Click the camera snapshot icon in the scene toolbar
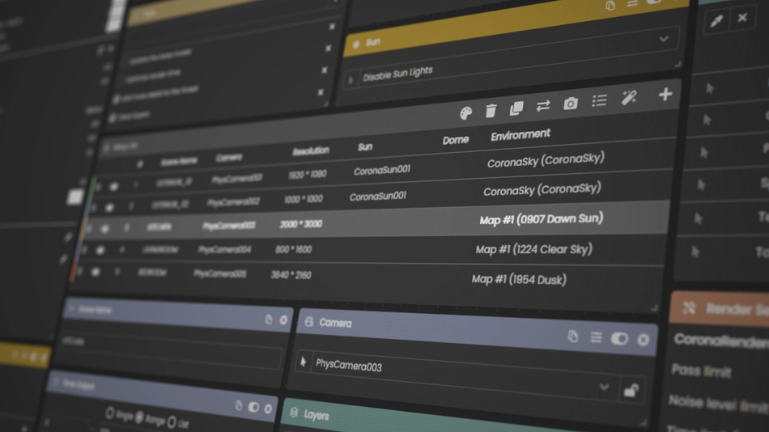 coord(571,104)
